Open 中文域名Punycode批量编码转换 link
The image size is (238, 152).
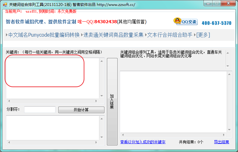point(44,35)
